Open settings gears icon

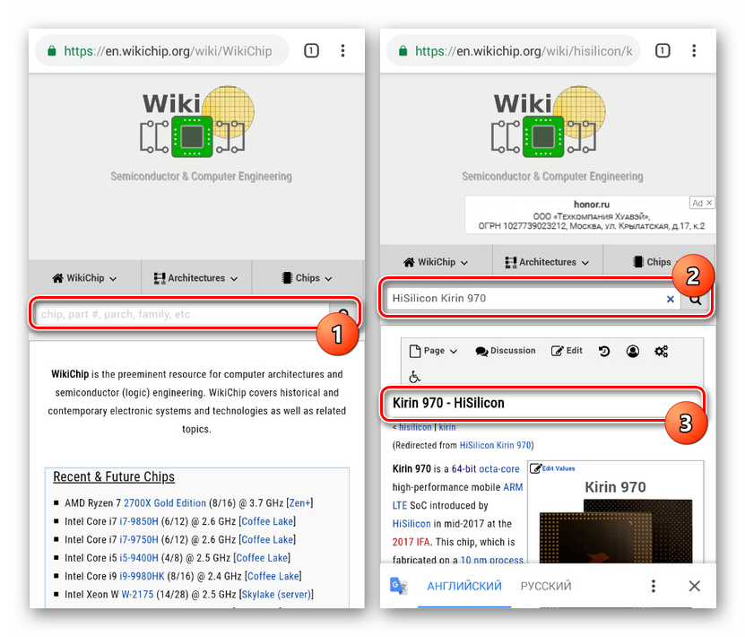click(661, 352)
